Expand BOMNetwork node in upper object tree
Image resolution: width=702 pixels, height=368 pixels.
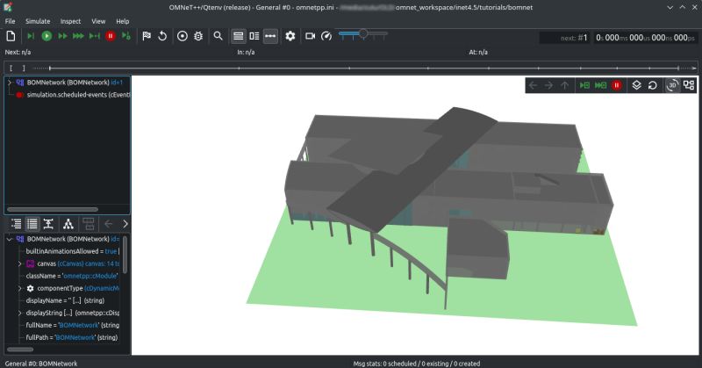pyautogui.click(x=10, y=83)
